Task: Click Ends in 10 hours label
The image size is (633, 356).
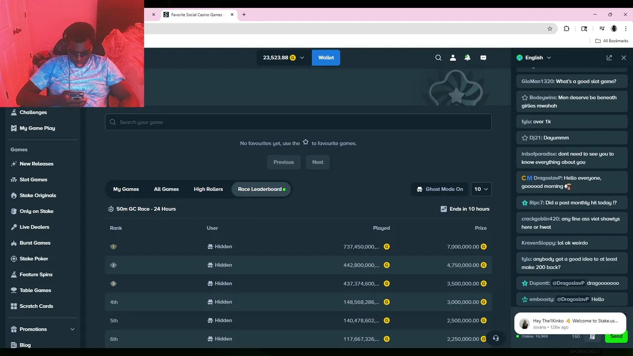Action: [469, 209]
